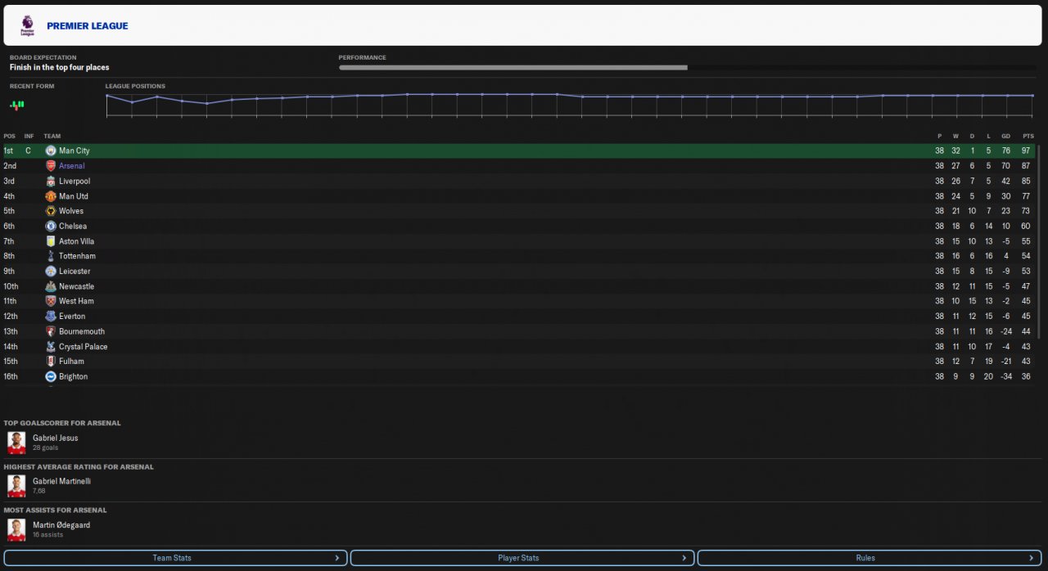Select West Ham club badge
Screen dimensions: 1048x571
tap(51, 301)
